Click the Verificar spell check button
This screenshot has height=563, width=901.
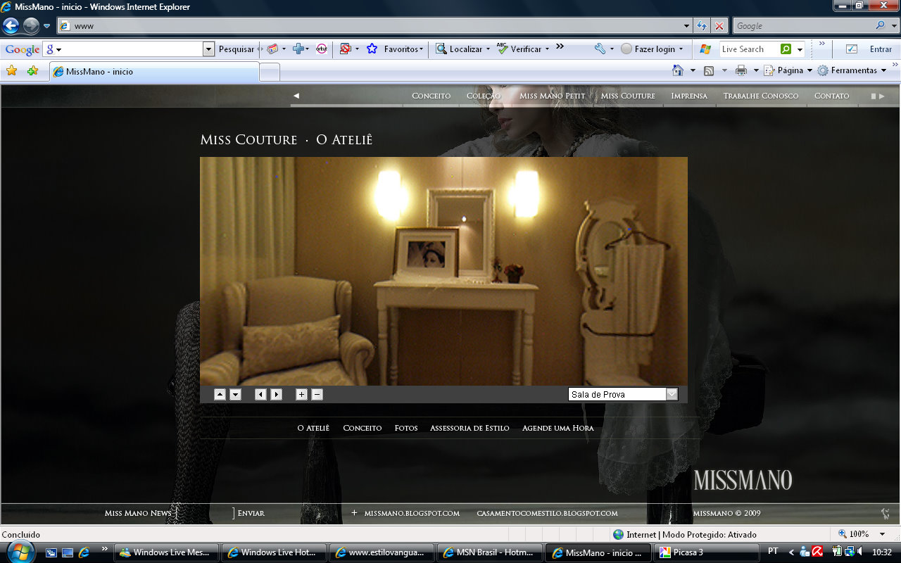pyautogui.click(x=523, y=49)
